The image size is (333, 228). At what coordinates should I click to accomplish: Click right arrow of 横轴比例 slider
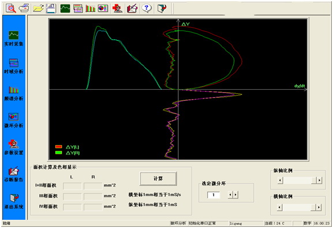click(x=319, y=207)
